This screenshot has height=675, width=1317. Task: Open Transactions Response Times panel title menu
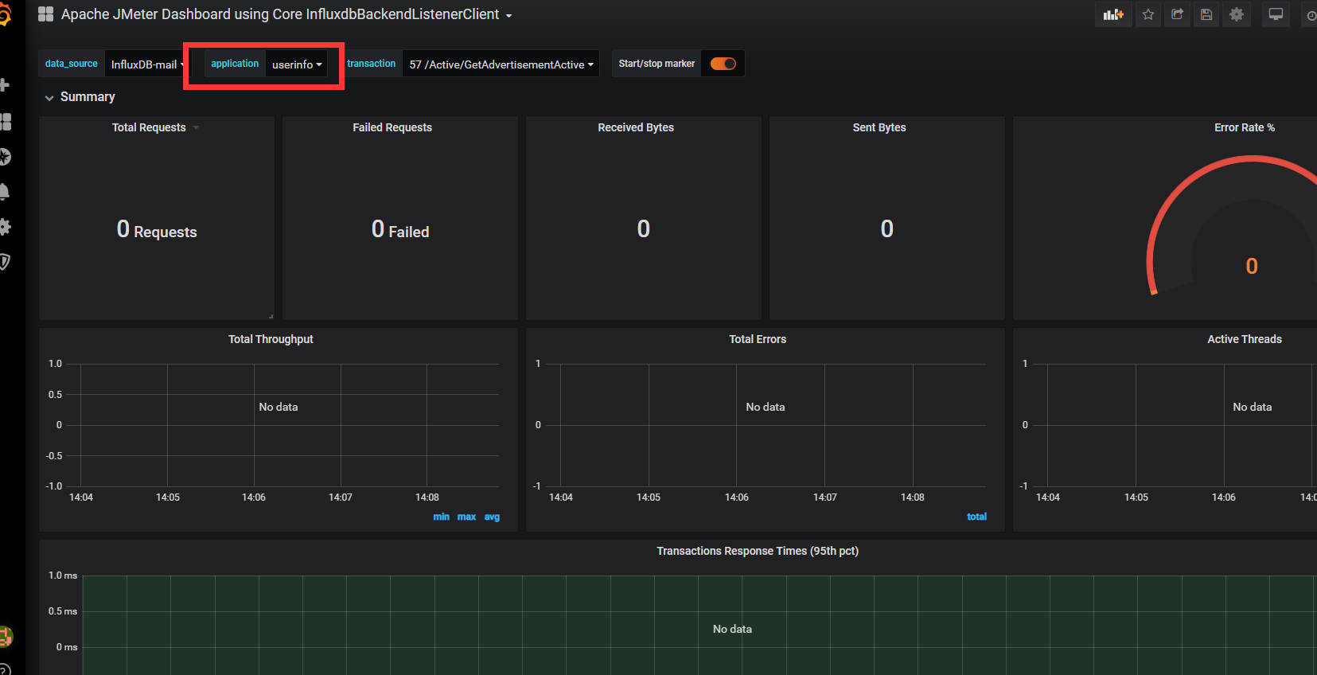758,551
